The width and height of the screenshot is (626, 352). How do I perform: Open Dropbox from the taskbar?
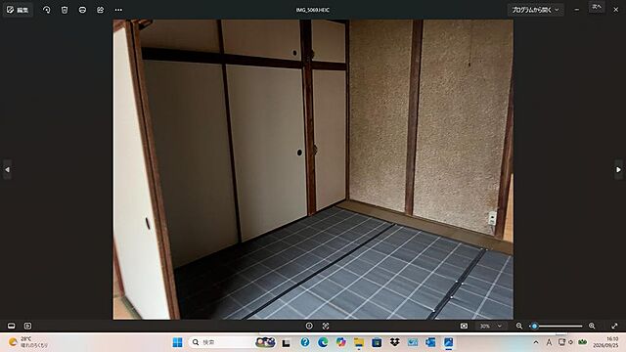click(x=394, y=342)
